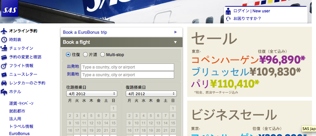Click the headset help icon
Viewport: 316px width, 136px height.
228,19
